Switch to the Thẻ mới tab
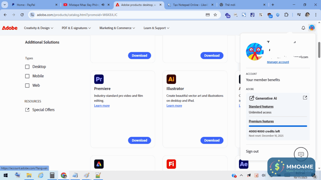Screen dimensions: 321x180 [x=242, y=5]
